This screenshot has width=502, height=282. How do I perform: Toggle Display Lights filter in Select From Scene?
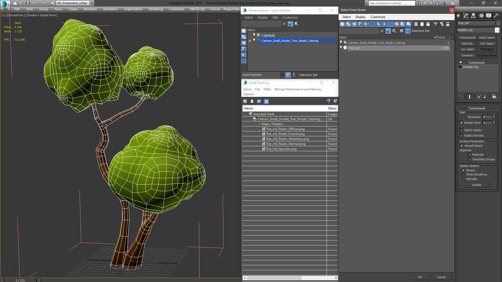point(354,24)
